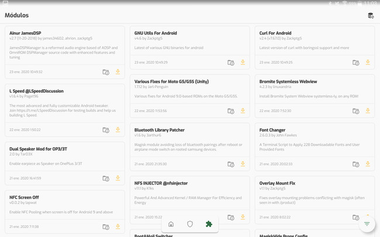Select Bluetooth Library Patcher title
The height and width of the screenshot is (237, 380).
pyautogui.click(x=160, y=130)
